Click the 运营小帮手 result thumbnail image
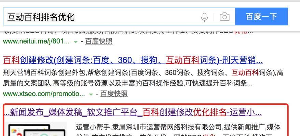Image resolution: width=300 pixels, height=136 pixels. [36, 129]
